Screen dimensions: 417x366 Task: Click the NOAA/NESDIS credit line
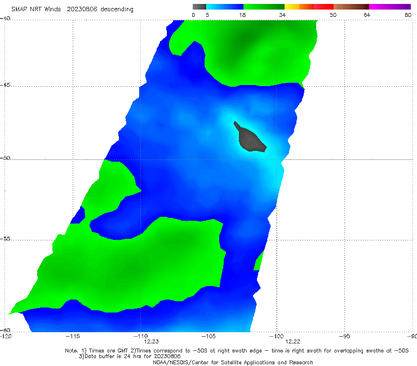233,363
